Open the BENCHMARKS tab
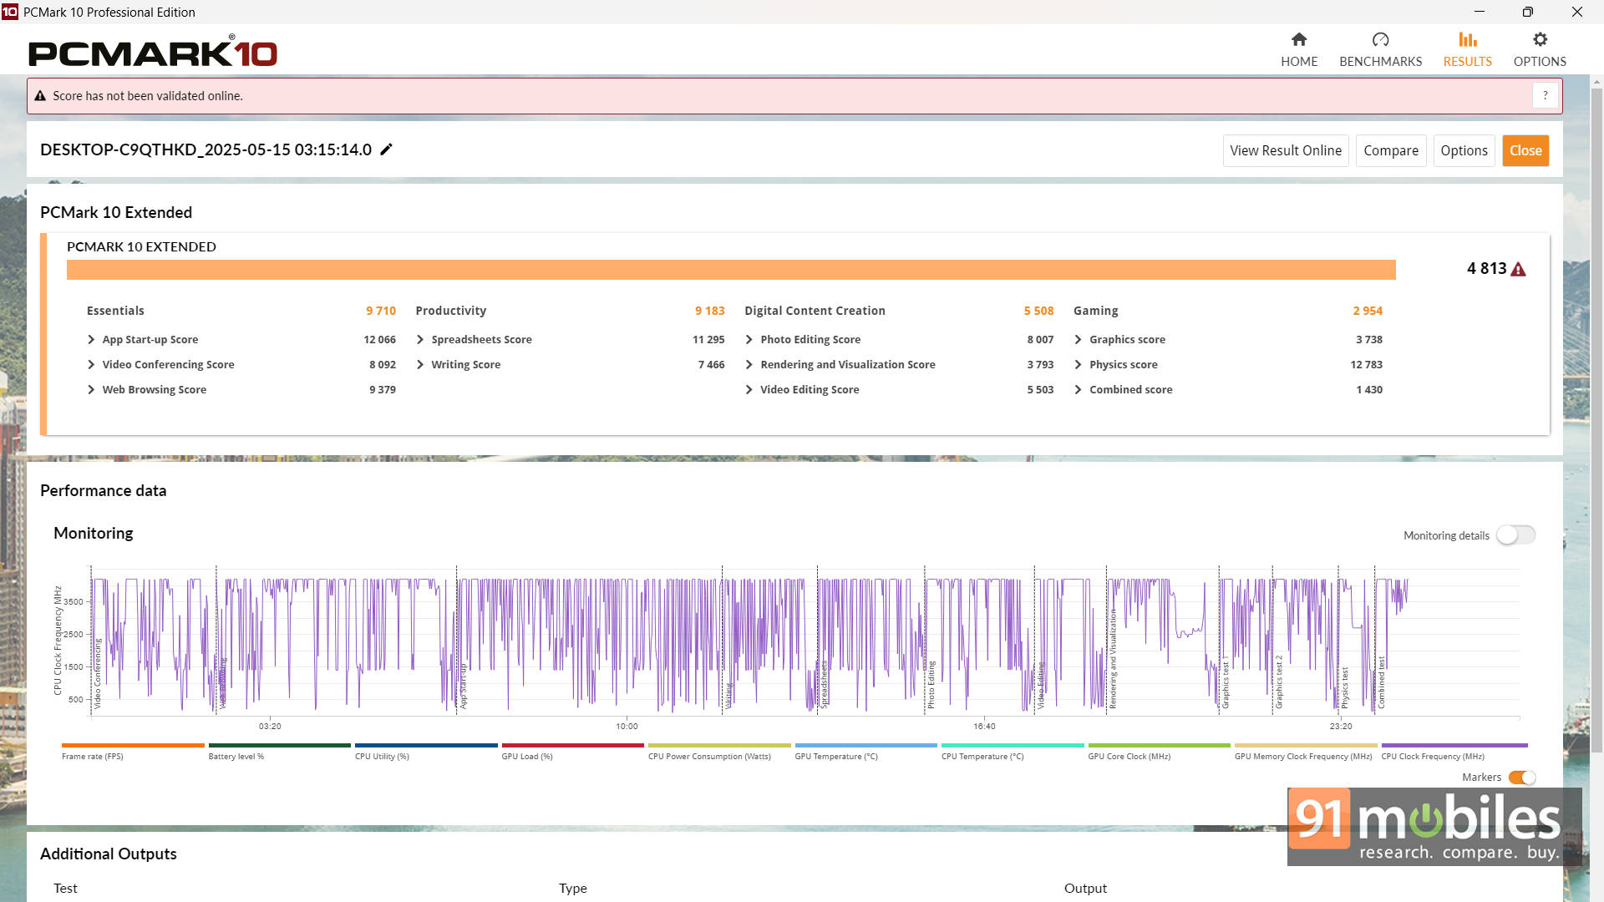This screenshot has width=1604, height=902. 1380,50
